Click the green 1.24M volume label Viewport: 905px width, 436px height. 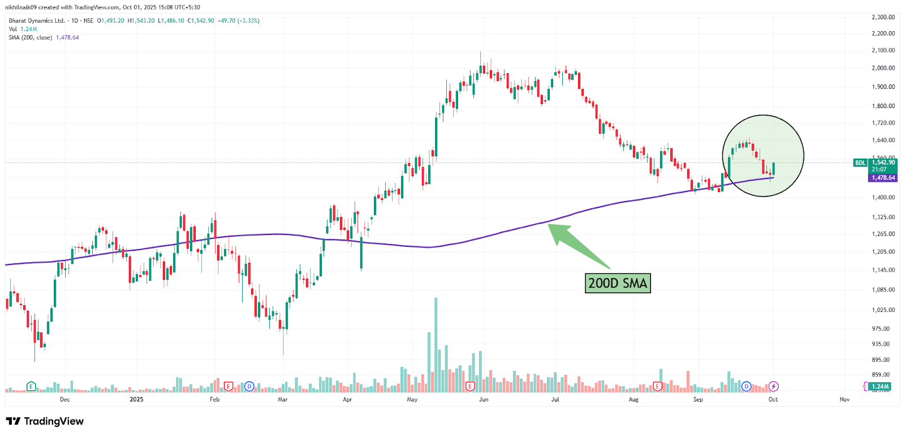click(880, 386)
